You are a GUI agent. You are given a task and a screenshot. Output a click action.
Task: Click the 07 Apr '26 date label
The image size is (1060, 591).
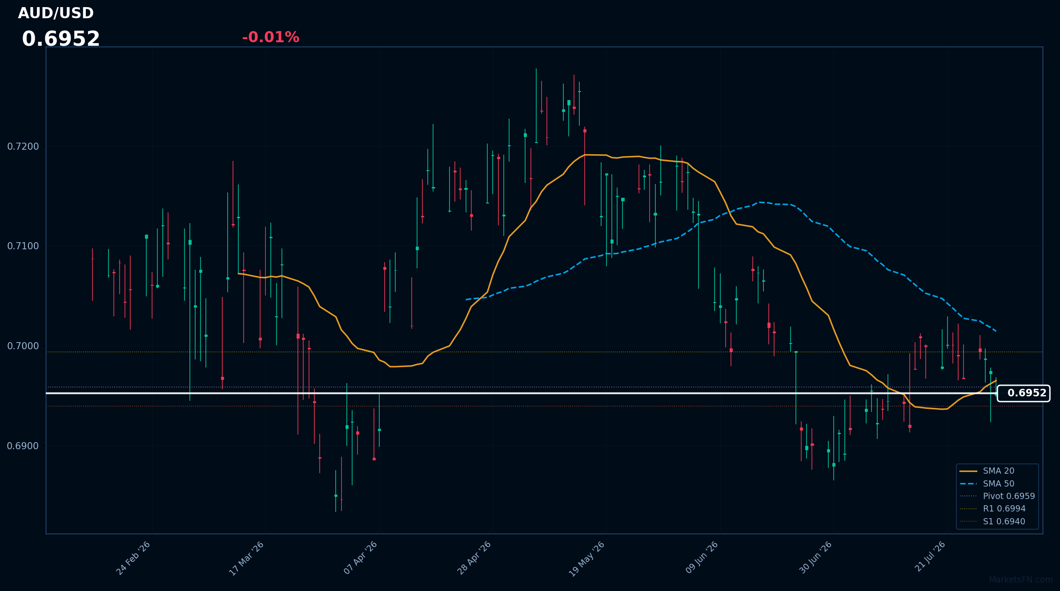[361, 558]
